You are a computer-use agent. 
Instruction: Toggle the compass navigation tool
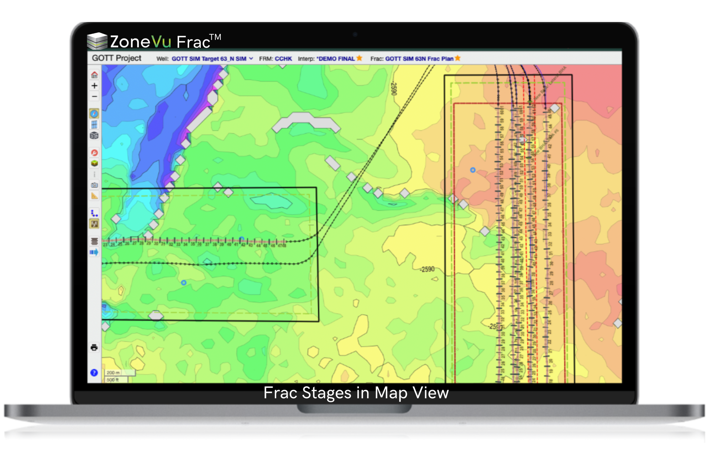tap(94, 114)
